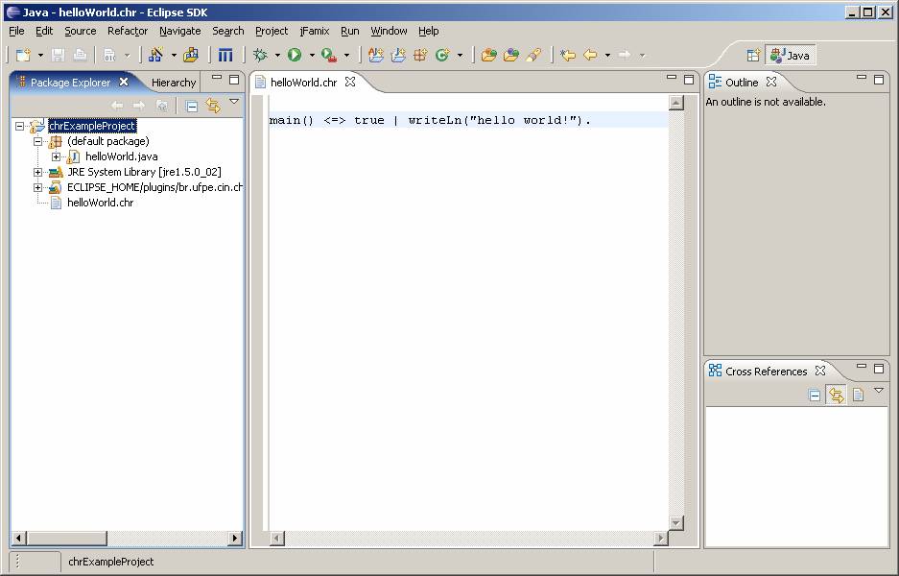Expand the JRE System Library node

(38, 172)
